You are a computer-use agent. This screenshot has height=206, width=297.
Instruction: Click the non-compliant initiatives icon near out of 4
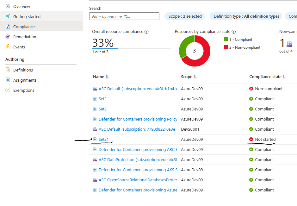[289, 44]
